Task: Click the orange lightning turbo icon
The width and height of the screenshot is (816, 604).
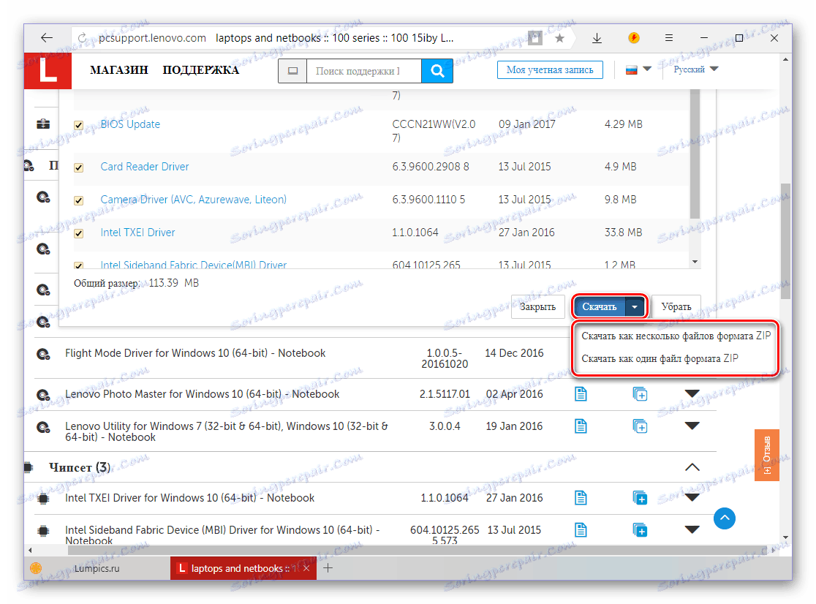Action: tap(633, 37)
